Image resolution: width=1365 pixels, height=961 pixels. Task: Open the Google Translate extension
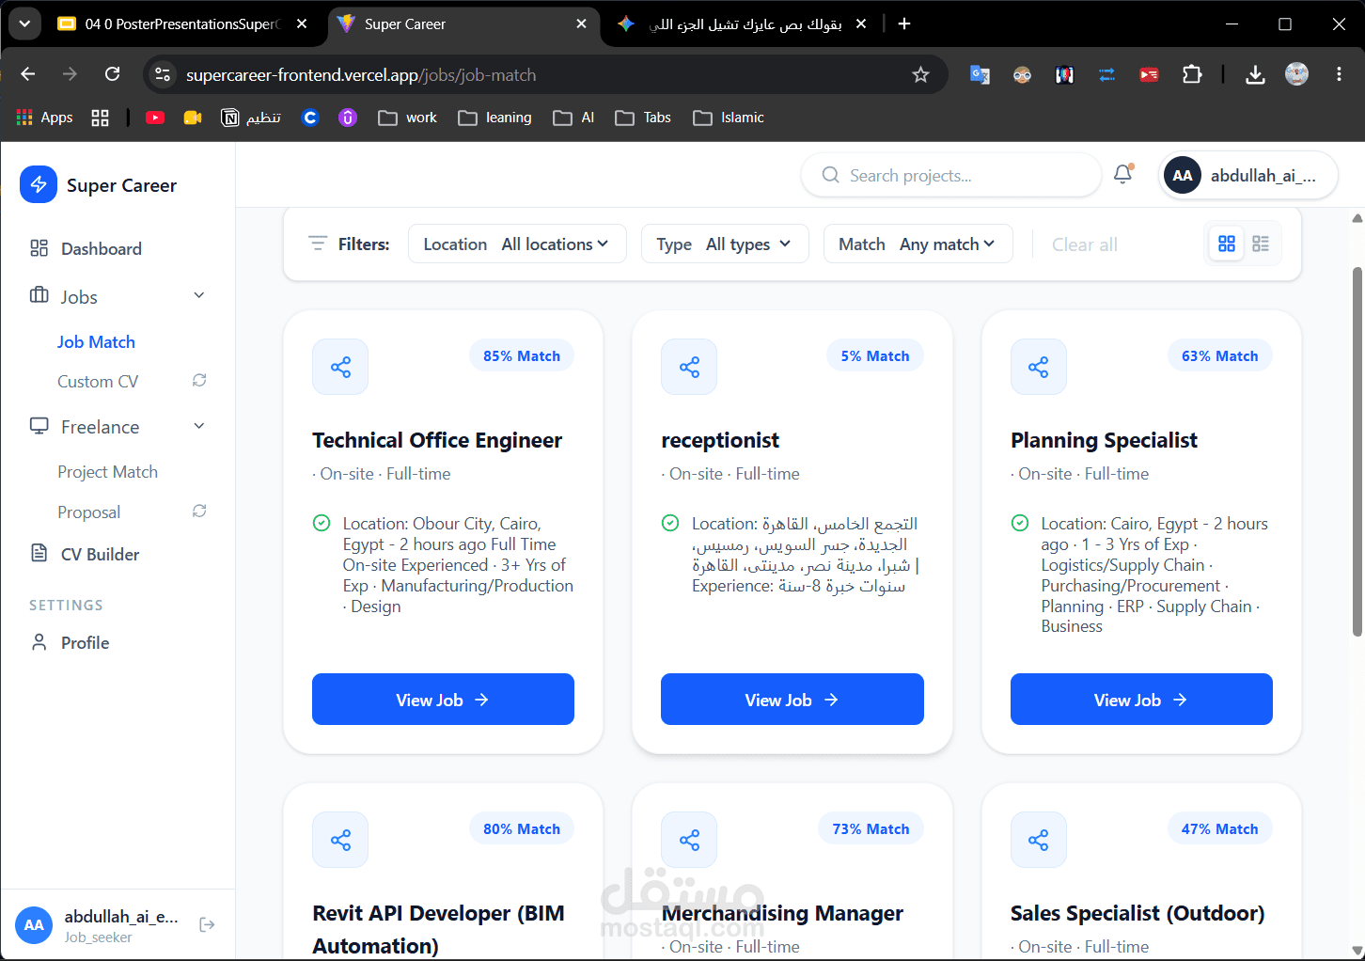[980, 74]
